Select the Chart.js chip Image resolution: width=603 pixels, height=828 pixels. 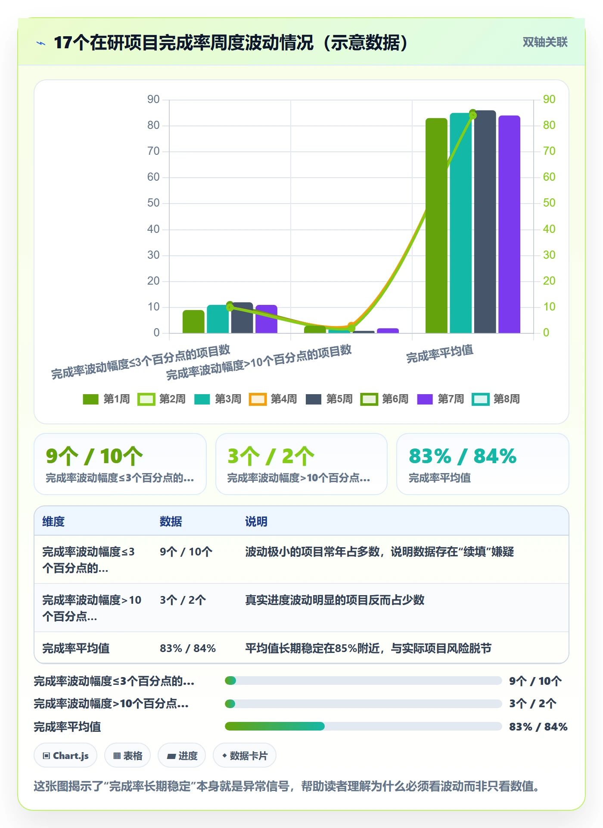point(65,756)
